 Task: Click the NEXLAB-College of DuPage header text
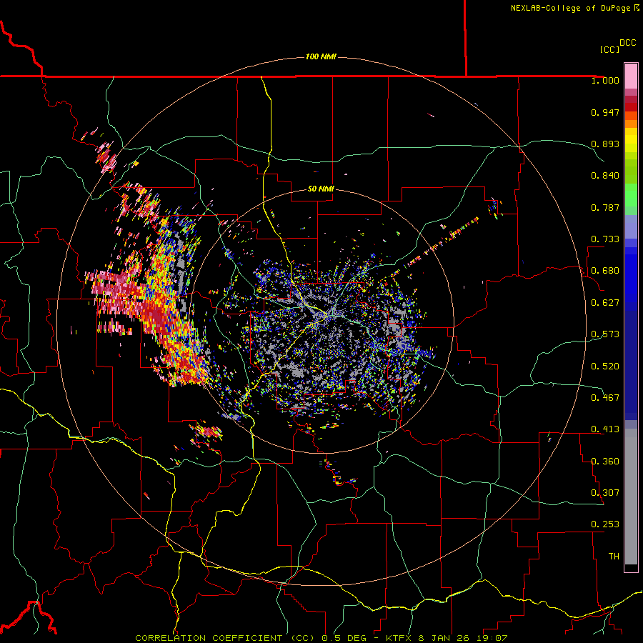tap(574, 8)
